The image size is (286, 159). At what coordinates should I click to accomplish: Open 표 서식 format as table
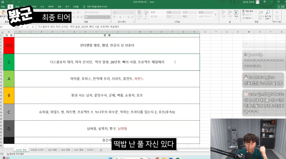tap(146, 15)
